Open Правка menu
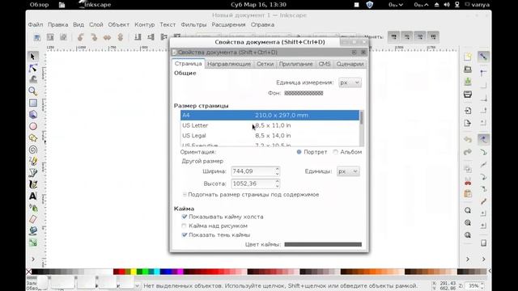518x291 pixels. pyautogui.click(x=57, y=25)
